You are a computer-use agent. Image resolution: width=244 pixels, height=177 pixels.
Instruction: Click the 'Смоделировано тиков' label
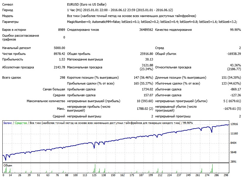(x=83, y=30)
